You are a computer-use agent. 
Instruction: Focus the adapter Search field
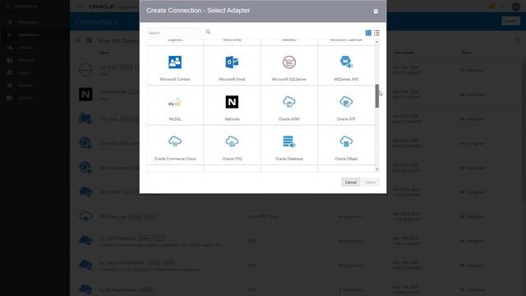point(173,33)
